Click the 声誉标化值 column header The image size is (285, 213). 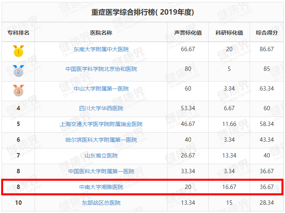[188, 33]
